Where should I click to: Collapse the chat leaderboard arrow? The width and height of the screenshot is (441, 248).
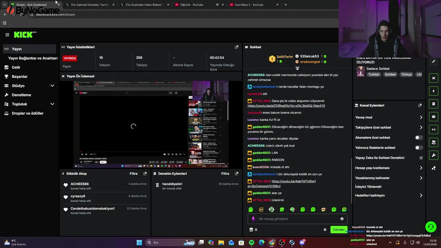tap(297, 69)
